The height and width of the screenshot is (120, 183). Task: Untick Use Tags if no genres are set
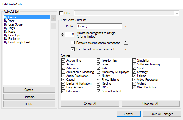click(x=73, y=49)
